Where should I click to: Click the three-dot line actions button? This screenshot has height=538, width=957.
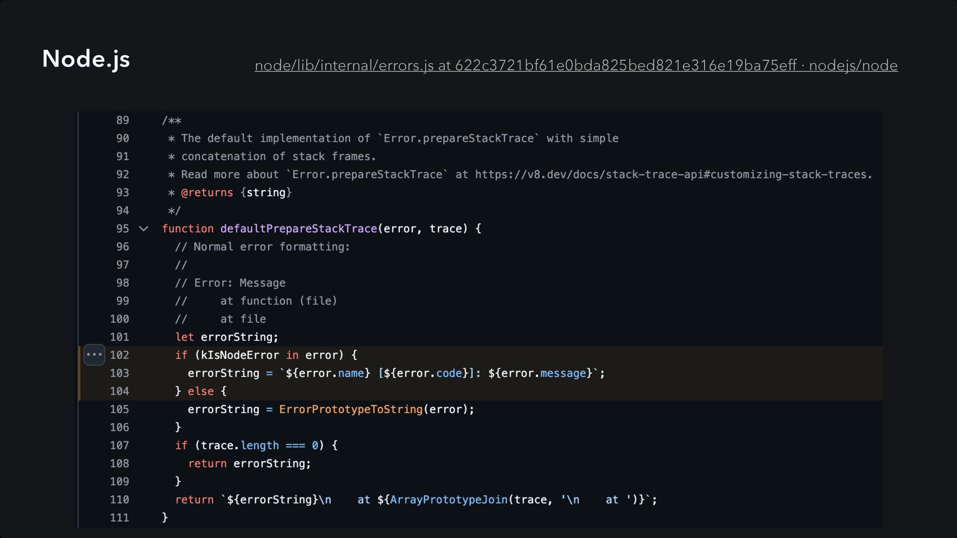94,355
